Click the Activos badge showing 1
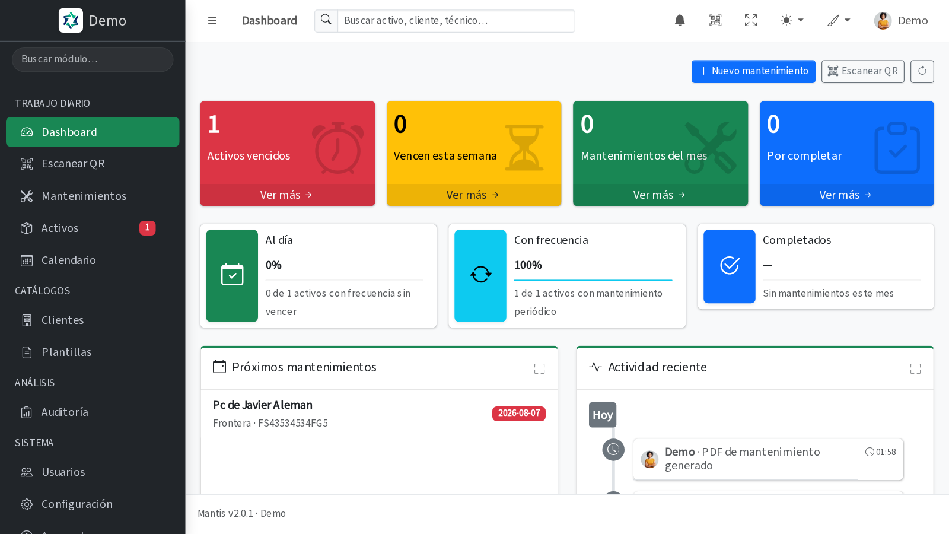Image resolution: width=949 pixels, height=534 pixels. click(148, 228)
